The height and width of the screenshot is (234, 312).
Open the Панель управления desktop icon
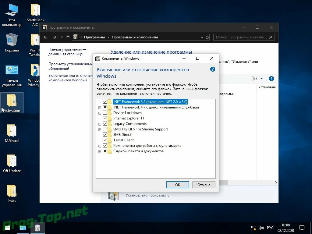click(x=12, y=76)
